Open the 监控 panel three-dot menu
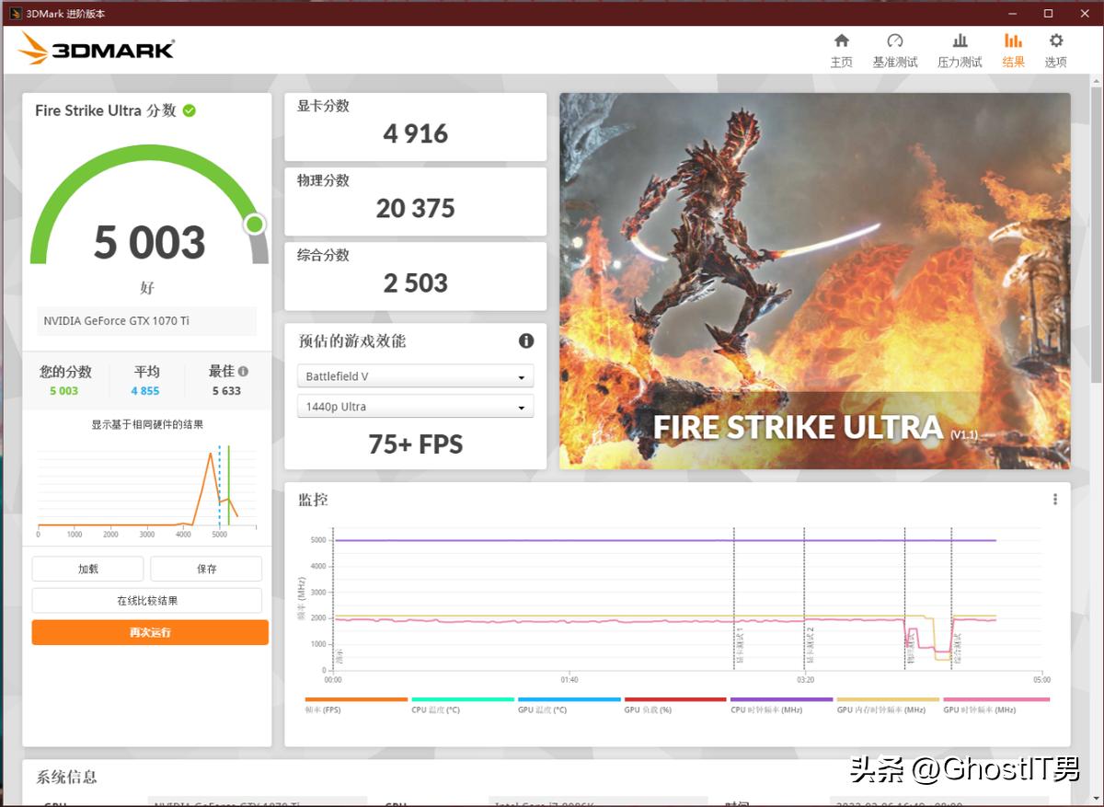The height and width of the screenshot is (807, 1104). point(1053,498)
